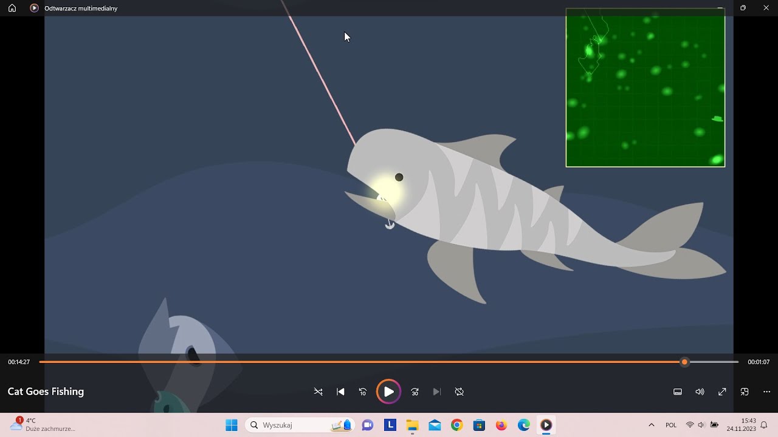This screenshot has width=778, height=437.
Task: Show hidden system tray icons
Action: [x=652, y=425]
